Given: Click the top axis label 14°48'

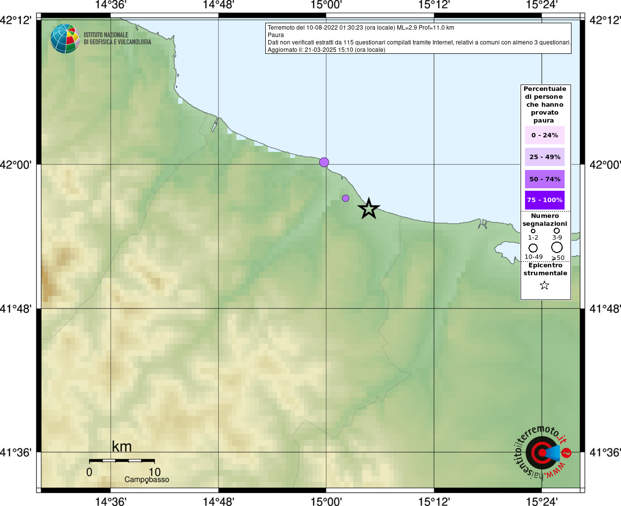Looking at the screenshot, I should point(218,5).
